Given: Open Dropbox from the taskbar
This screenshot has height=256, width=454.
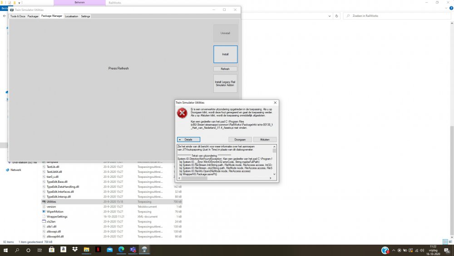Looking at the screenshot, I should pos(75,250).
